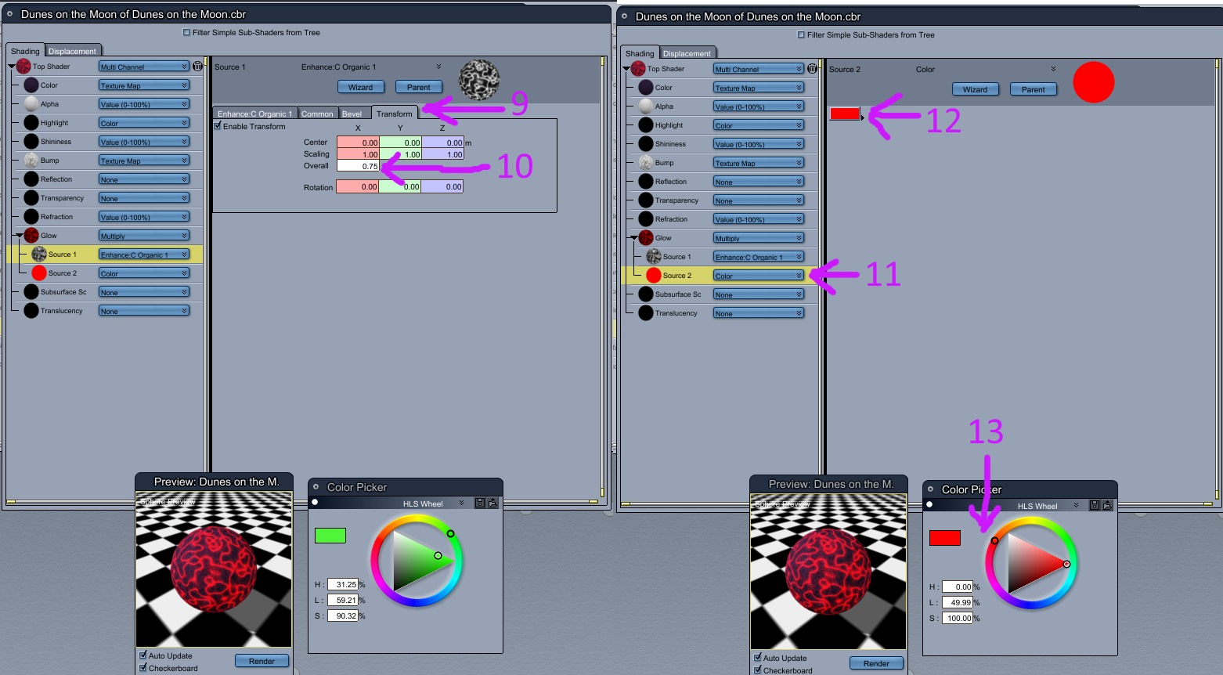Viewport: 1223px width, 675px height.
Task: Click the Source 1 sphere icon in the left window
Action: (x=39, y=254)
